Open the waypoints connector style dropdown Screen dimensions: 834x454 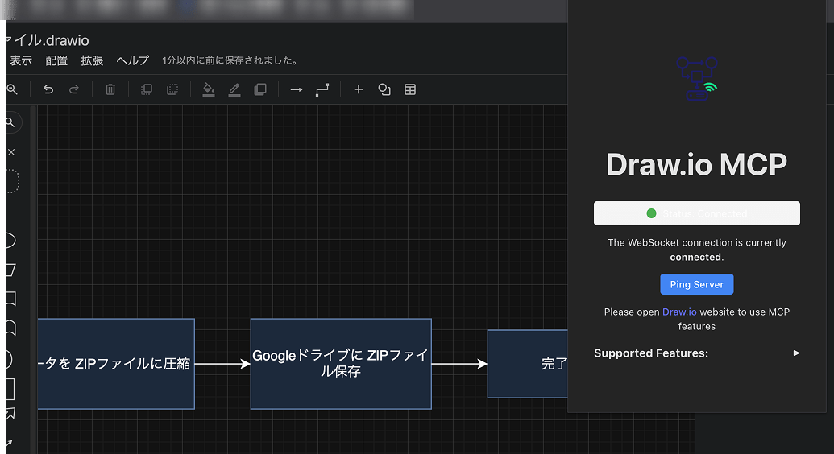tap(322, 89)
